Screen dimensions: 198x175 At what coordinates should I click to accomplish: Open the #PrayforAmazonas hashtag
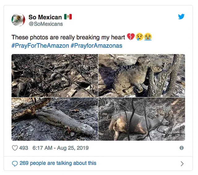point(96,46)
